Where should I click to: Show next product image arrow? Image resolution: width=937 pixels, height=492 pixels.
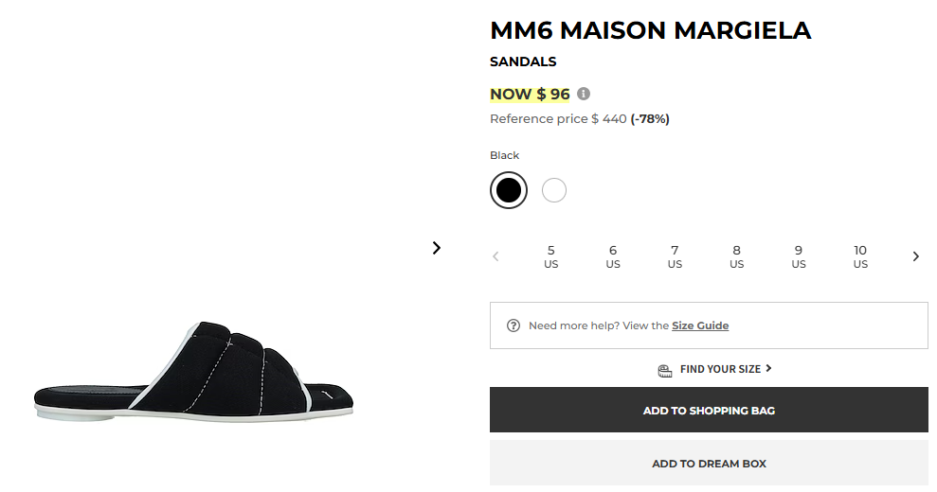(437, 248)
